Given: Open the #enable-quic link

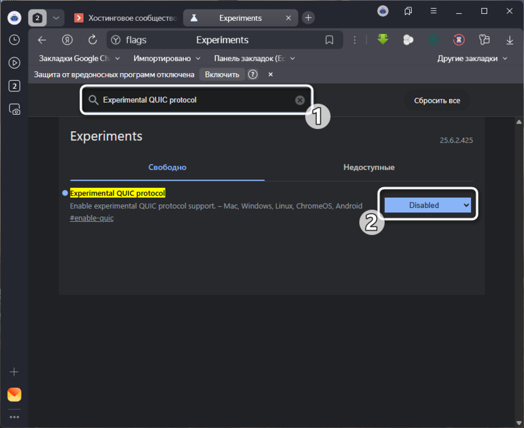Looking at the screenshot, I should pyautogui.click(x=91, y=218).
